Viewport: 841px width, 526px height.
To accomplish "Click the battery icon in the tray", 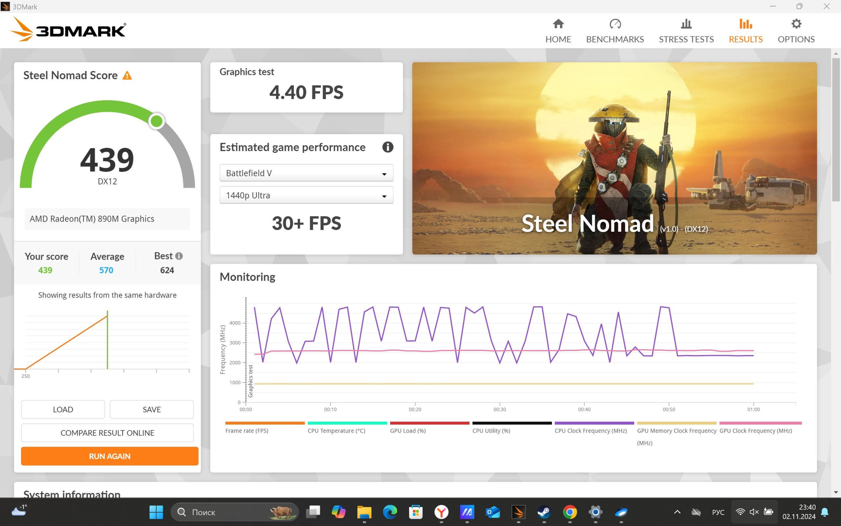I will pos(768,512).
